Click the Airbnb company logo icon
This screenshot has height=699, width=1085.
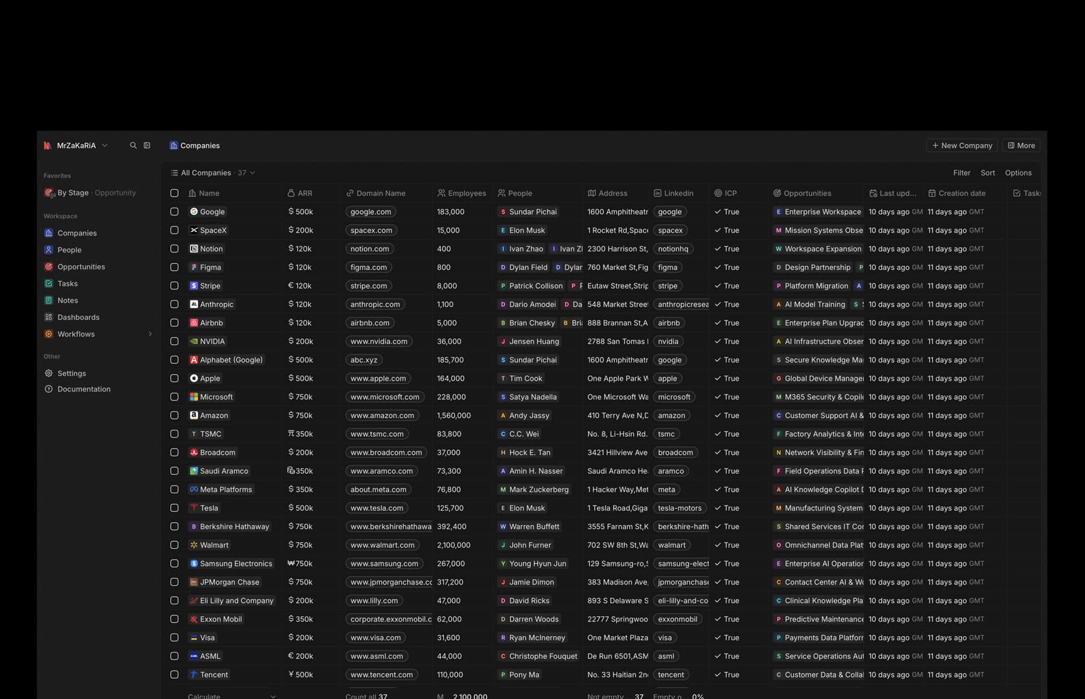point(194,323)
